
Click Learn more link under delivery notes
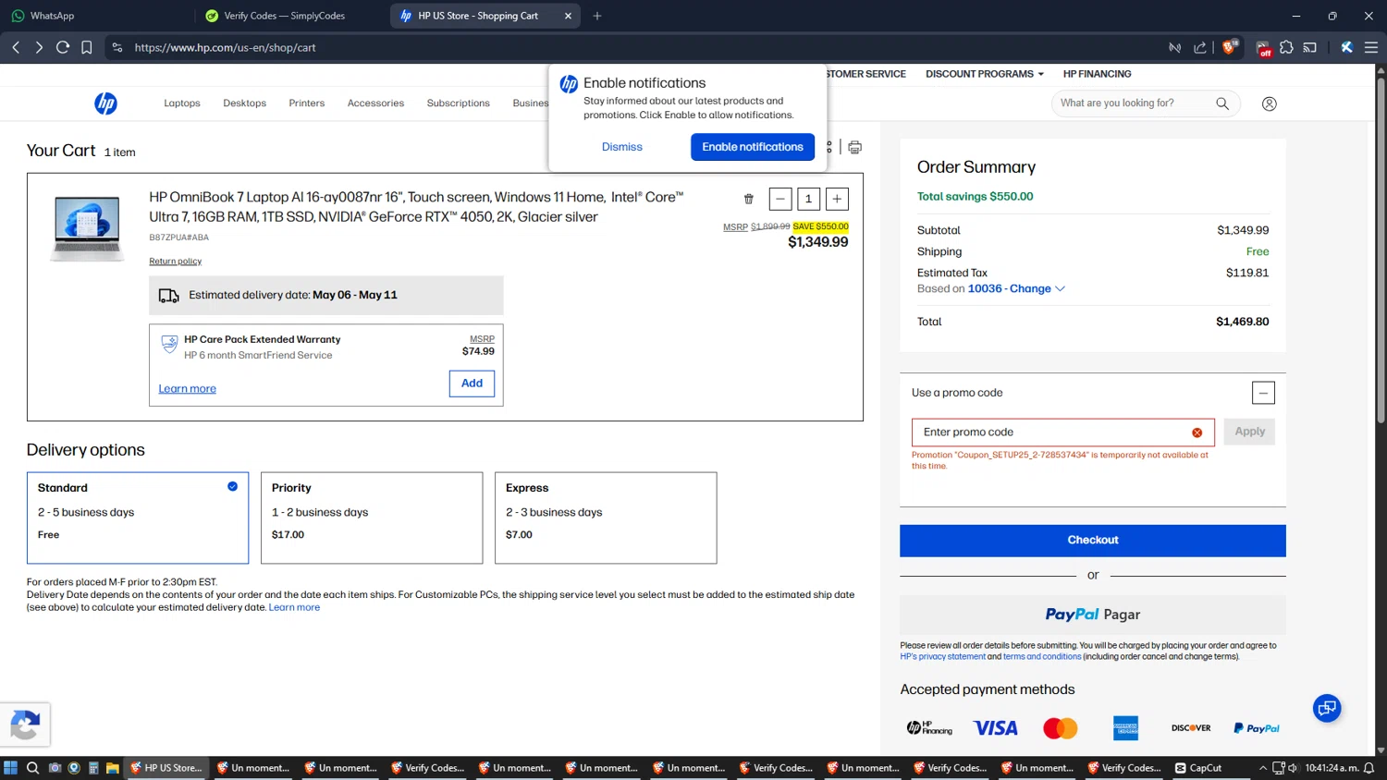coord(294,608)
